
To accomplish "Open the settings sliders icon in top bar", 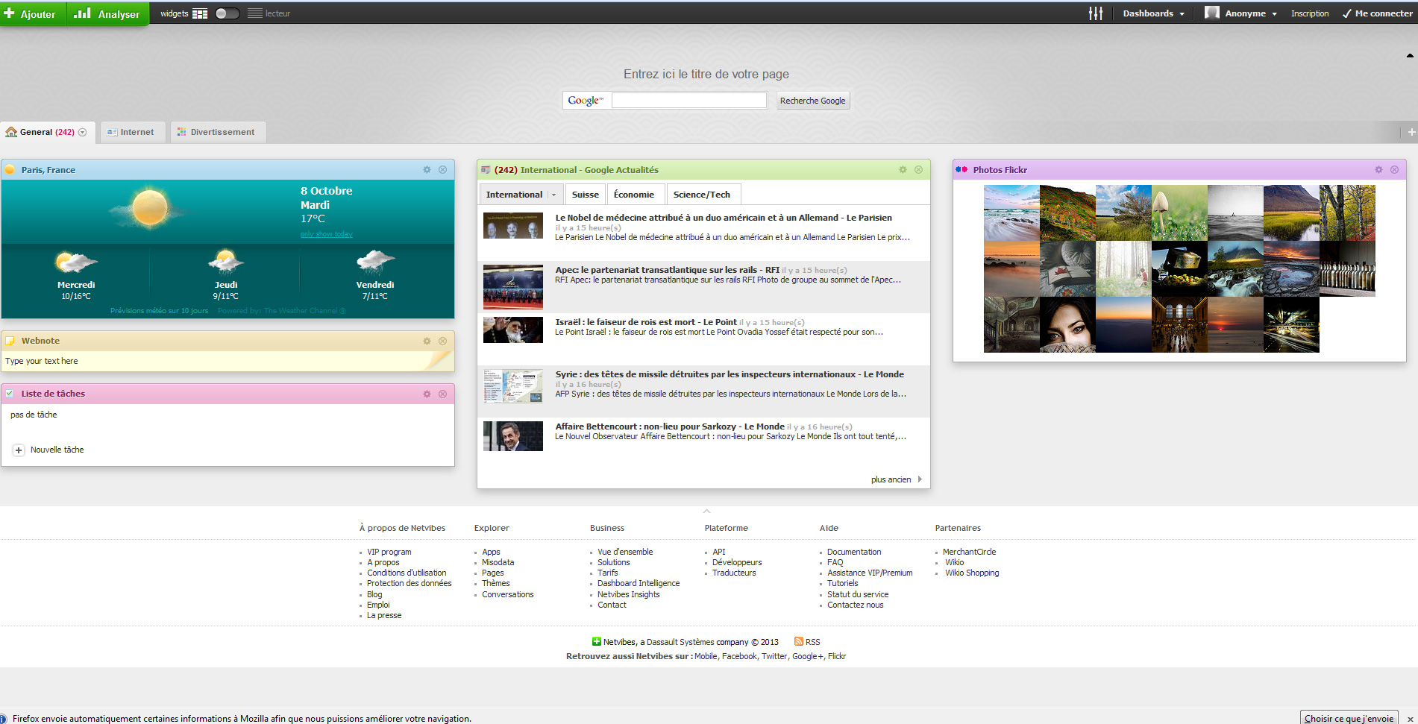I will coord(1095,13).
